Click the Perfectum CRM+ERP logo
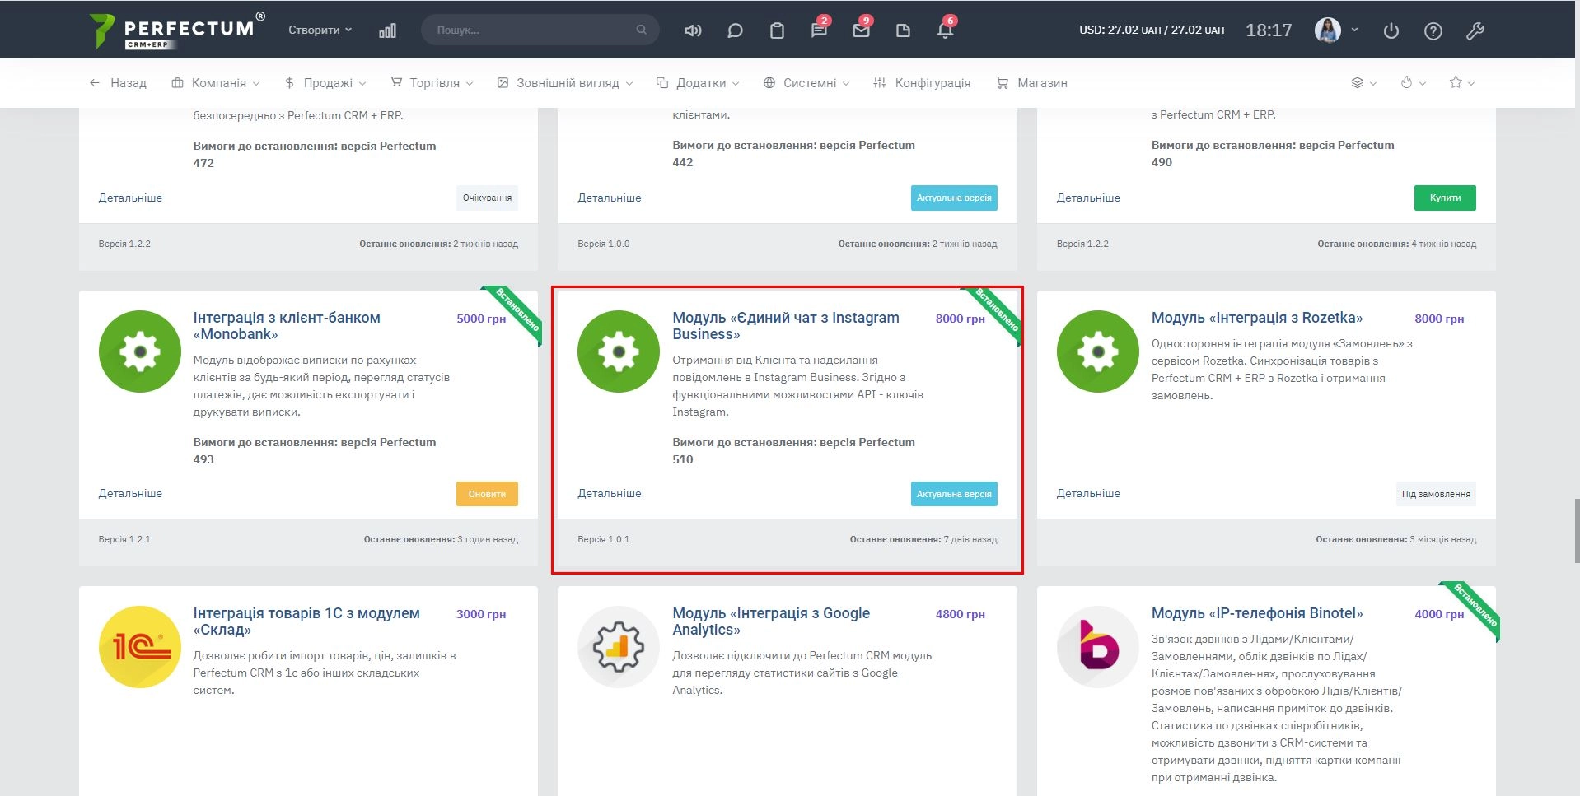Image resolution: width=1580 pixels, height=796 pixels. (x=177, y=30)
